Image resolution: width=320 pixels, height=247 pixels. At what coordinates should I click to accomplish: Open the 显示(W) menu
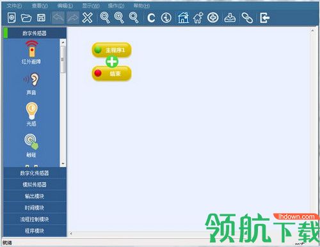(91, 6)
